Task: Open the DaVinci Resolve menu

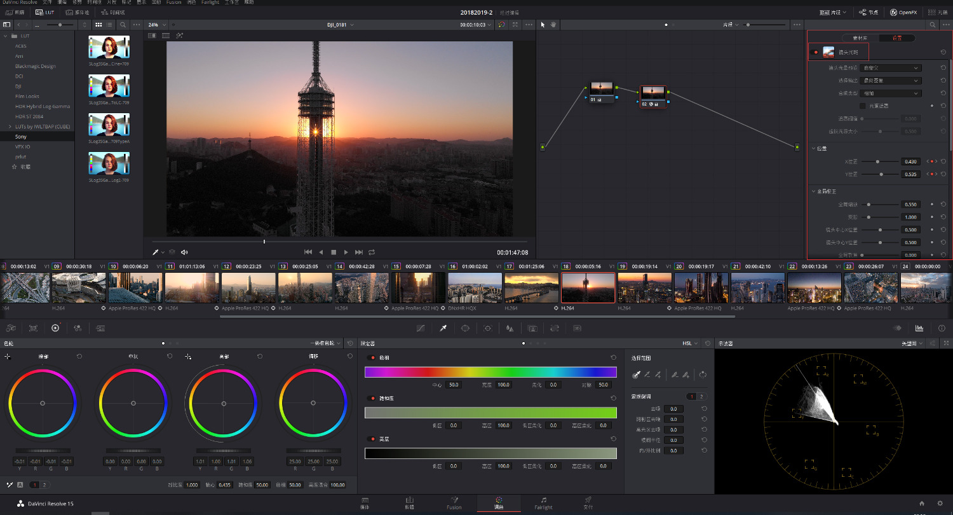Action: pos(20,3)
